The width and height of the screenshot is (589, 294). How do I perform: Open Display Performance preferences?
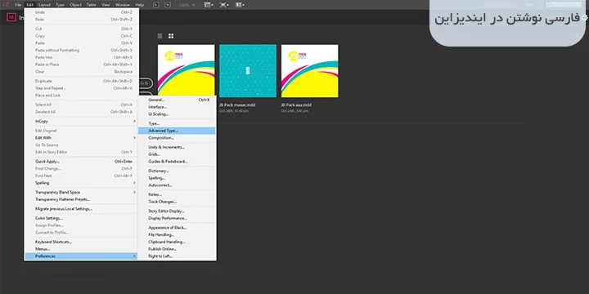pos(177,218)
